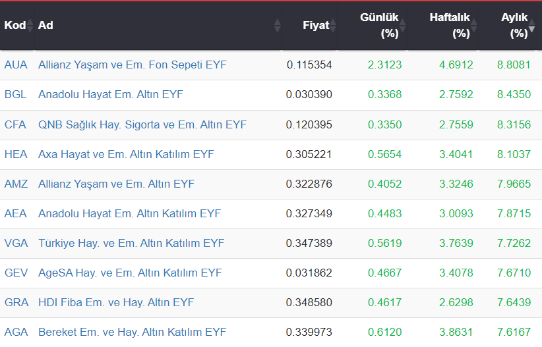The height and width of the screenshot is (347, 542).
Task: Open fund code GEV link
Action: [x=16, y=273]
